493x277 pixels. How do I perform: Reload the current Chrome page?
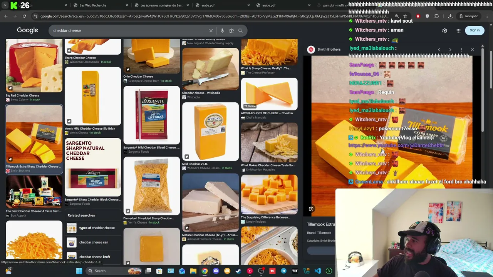click(x=24, y=16)
